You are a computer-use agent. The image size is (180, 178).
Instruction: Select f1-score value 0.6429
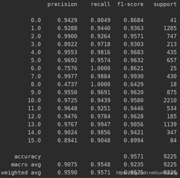click(x=134, y=84)
